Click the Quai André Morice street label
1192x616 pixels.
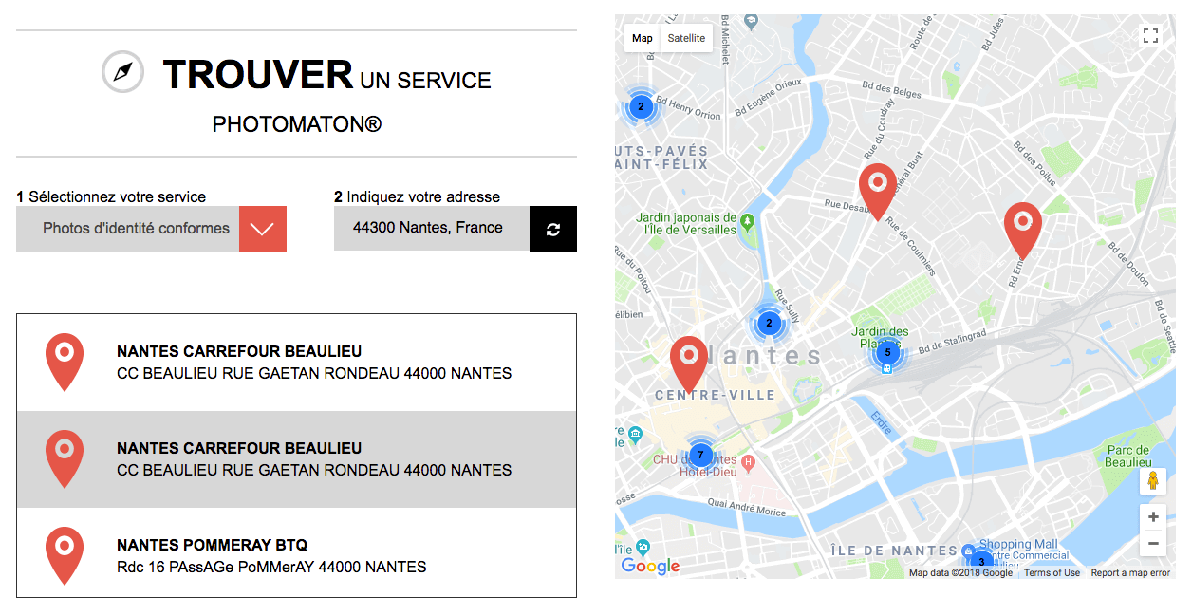click(x=748, y=509)
